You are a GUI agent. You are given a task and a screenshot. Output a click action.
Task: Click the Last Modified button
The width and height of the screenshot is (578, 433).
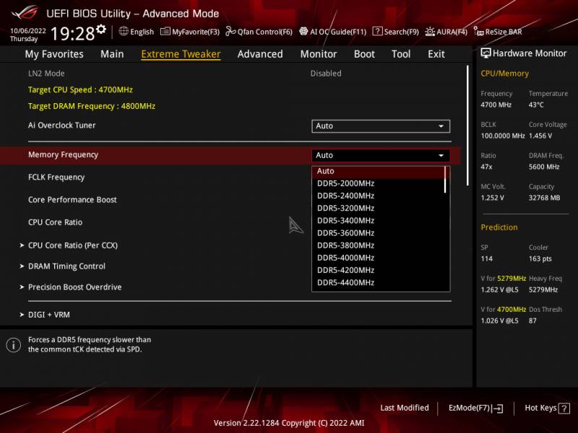click(405, 408)
